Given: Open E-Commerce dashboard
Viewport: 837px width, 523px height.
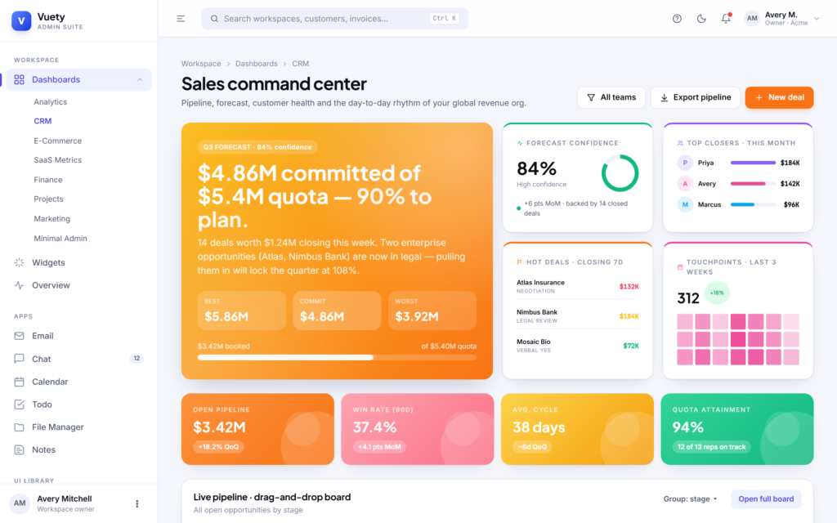Looking at the screenshot, I should pyautogui.click(x=58, y=141).
